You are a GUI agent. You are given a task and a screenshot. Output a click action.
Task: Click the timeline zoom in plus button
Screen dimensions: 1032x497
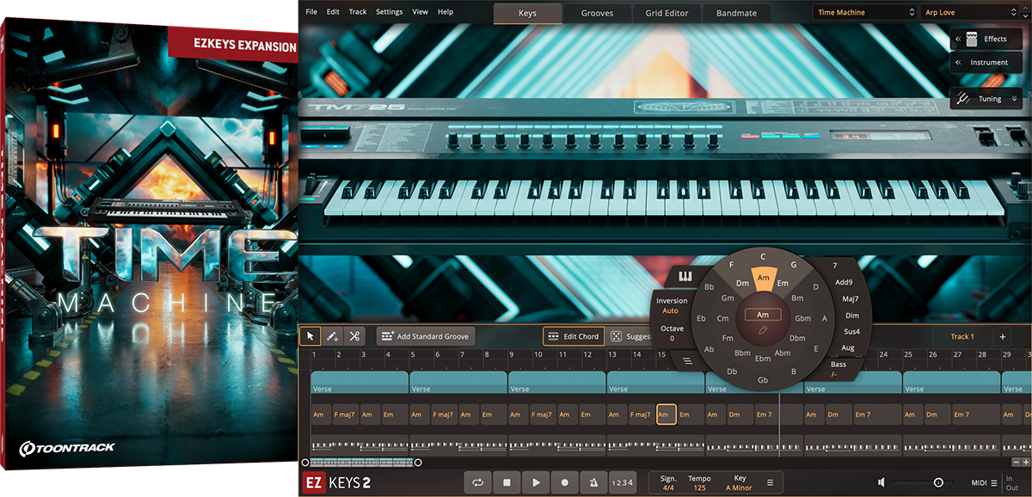click(1025, 463)
